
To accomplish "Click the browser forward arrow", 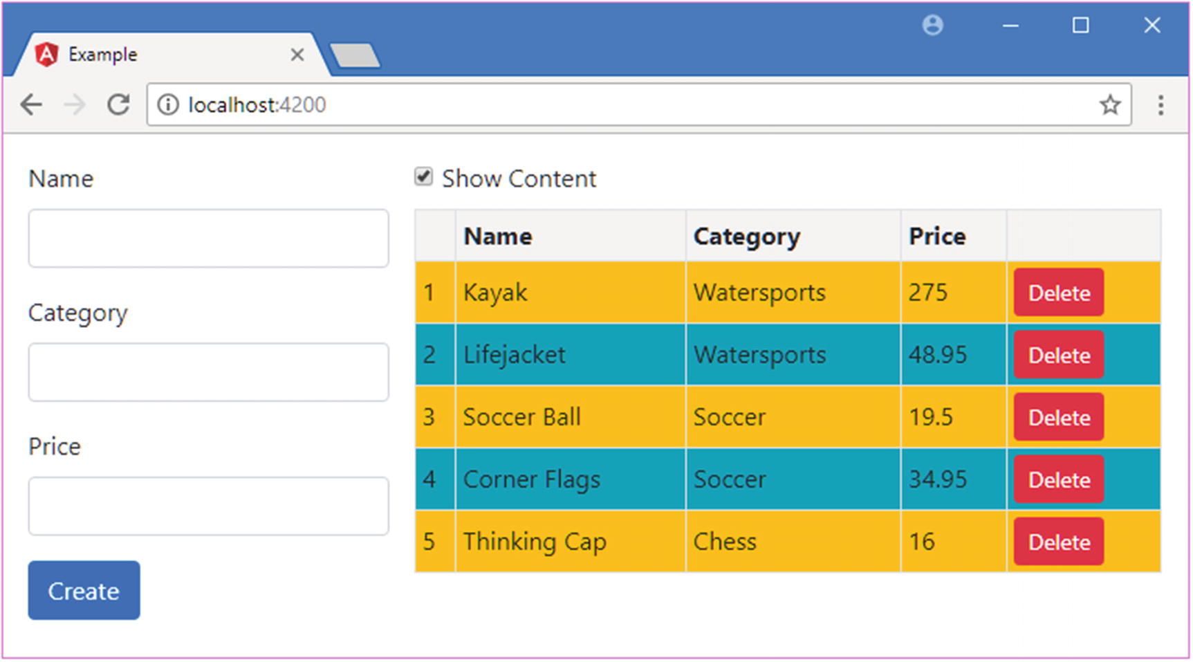I will [x=75, y=105].
